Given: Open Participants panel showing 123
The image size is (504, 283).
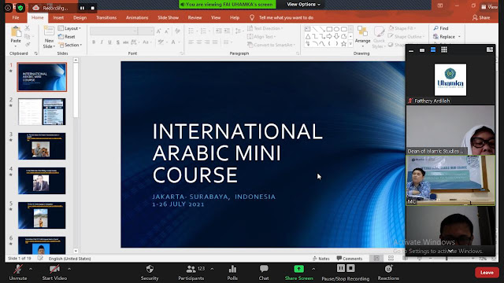Looking at the screenshot, I should [191, 272].
